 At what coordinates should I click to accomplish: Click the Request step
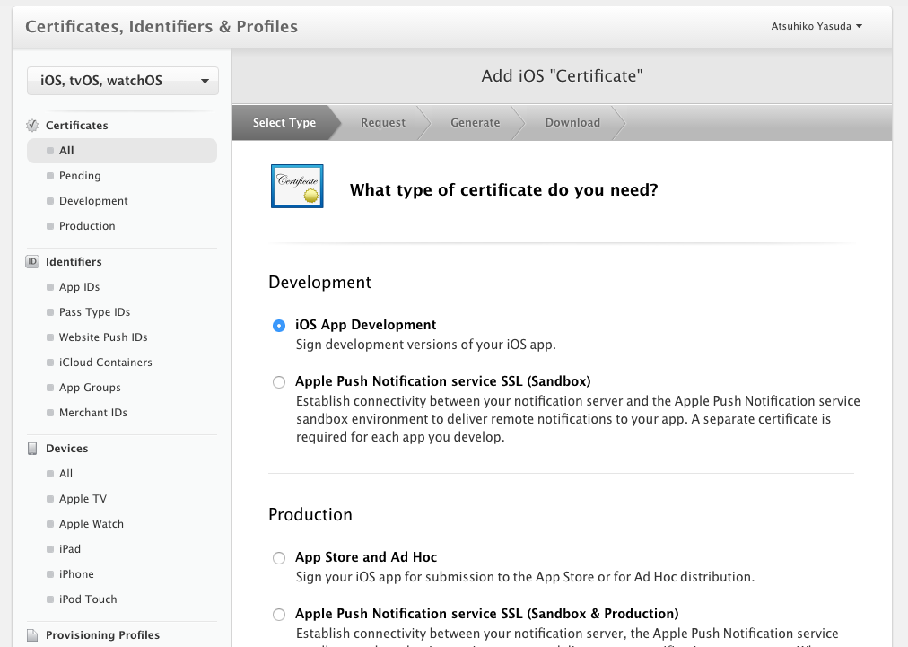(383, 122)
